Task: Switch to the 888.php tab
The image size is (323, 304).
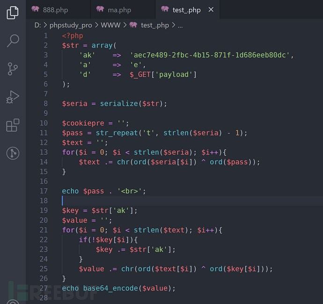Action: coord(58,10)
